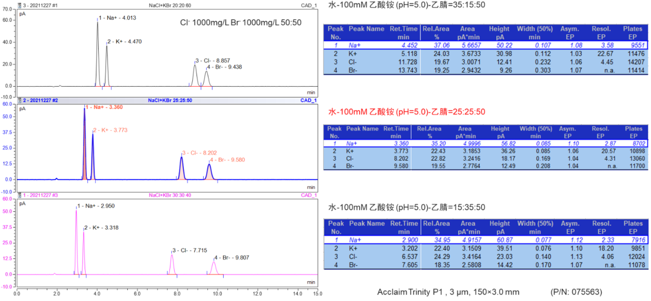Click the icon in the '3 - 20211227 #1' title bar
The height and width of the screenshot is (301, 651).
(19, 5)
